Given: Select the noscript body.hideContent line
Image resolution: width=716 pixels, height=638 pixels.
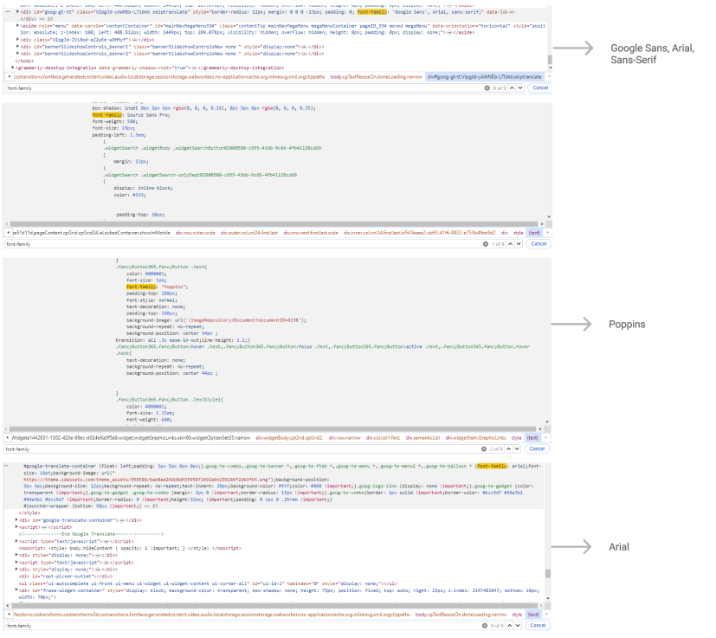Looking at the screenshot, I should click(130, 548).
